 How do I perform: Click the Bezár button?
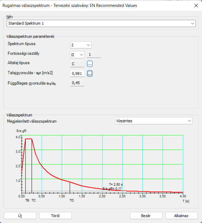(x=146, y=216)
